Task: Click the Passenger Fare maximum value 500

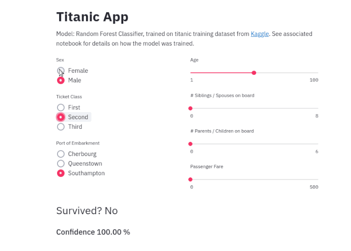Action: click(314, 187)
